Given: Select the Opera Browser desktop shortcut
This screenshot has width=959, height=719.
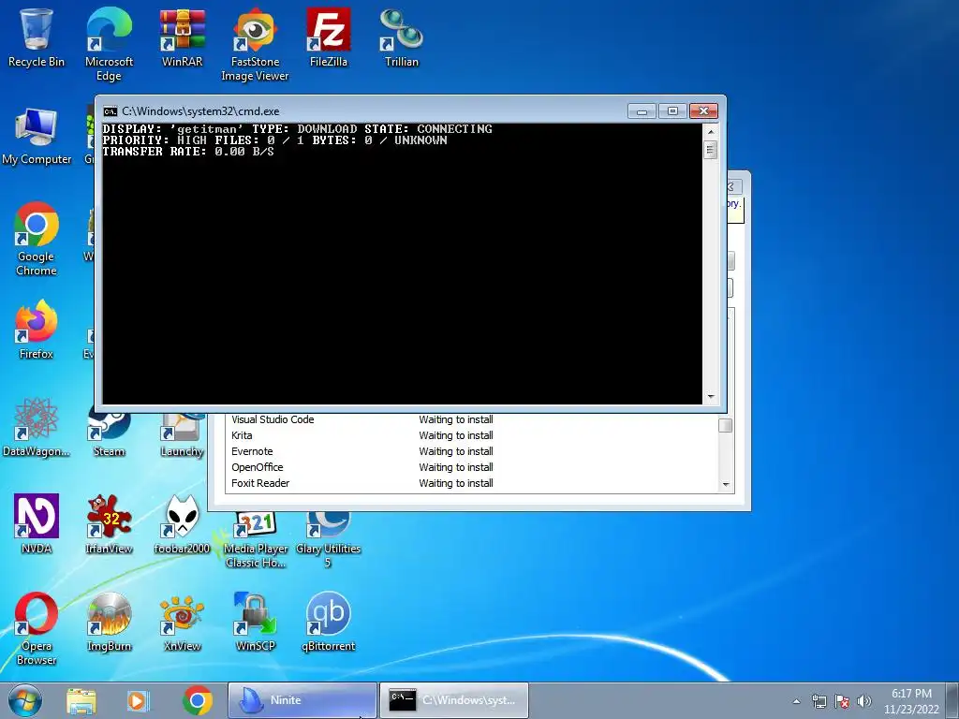Looking at the screenshot, I should pos(37,628).
